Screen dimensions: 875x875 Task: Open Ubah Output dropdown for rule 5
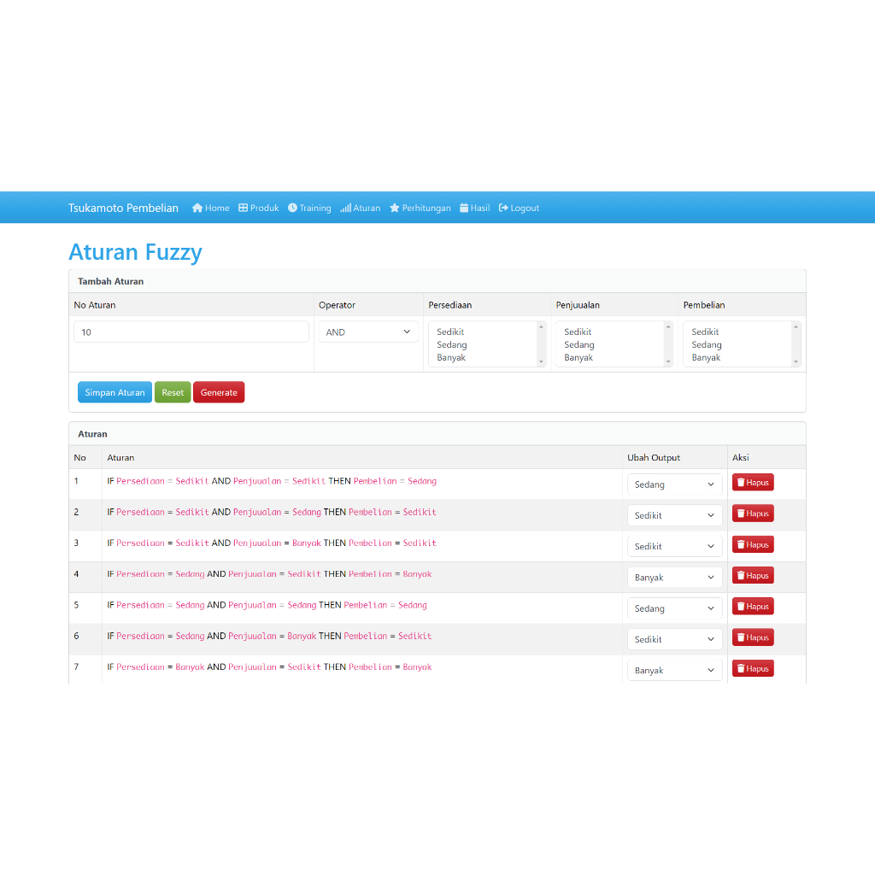pyautogui.click(x=674, y=608)
